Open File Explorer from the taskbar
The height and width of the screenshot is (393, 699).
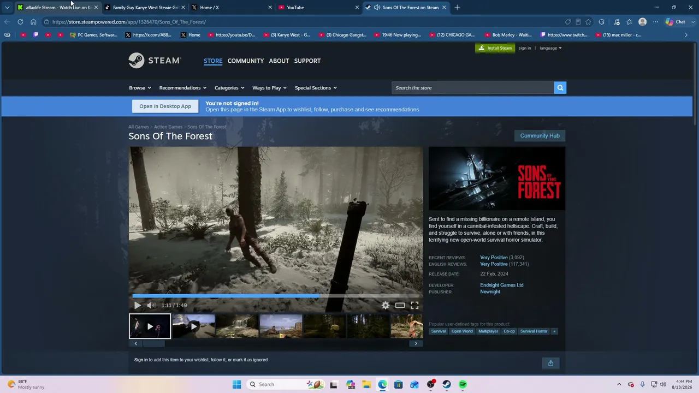point(366,384)
